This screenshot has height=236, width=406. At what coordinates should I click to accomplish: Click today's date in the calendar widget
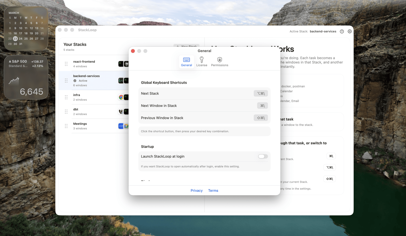click(x=15, y=39)
